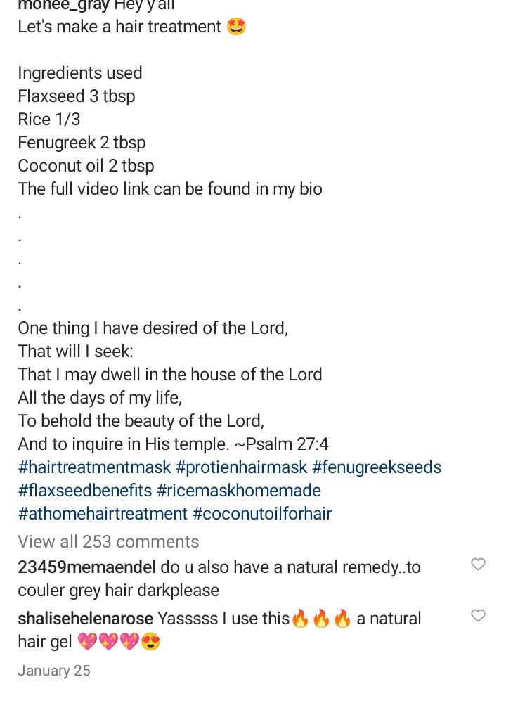View all 253 comments
Image resolution: width=506 pixels, height=703 pixels.
108,541
